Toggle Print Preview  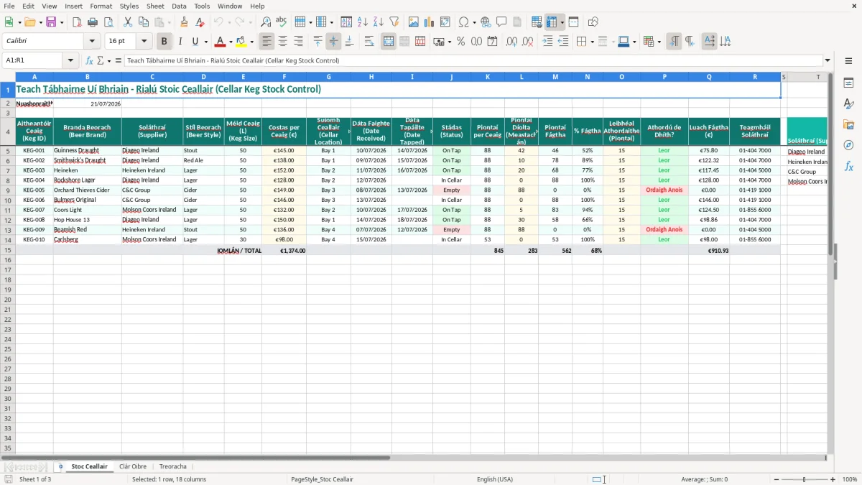108,22
